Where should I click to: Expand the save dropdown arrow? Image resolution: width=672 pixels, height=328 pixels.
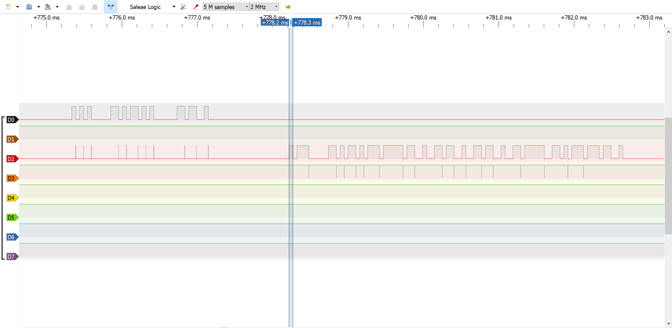pyautogui.click(x=57, y=7)
